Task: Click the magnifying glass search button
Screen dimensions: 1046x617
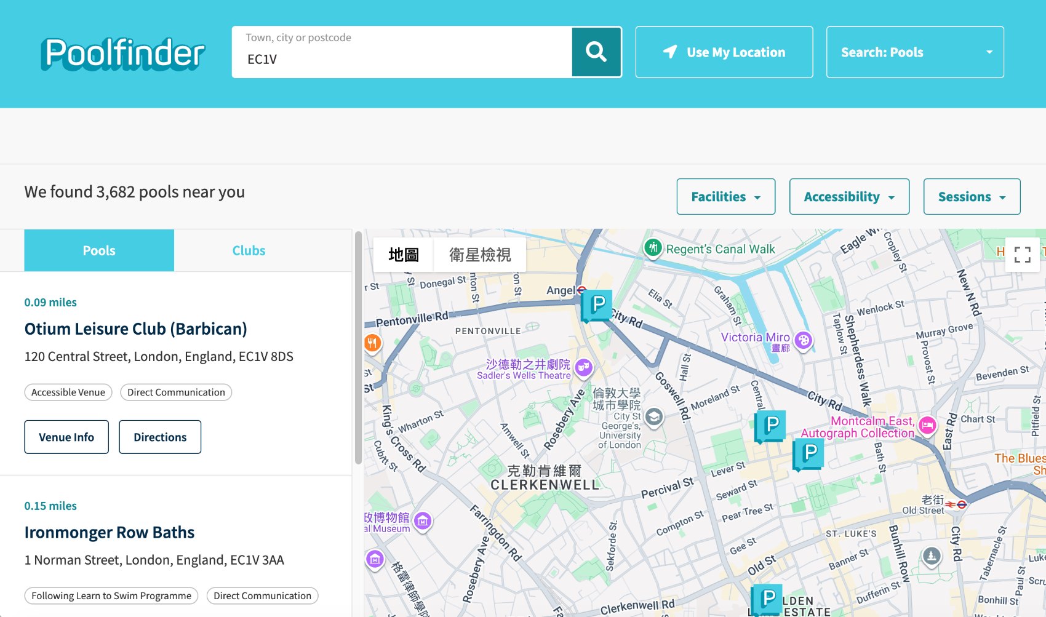Action: pyautogui.click(x=596, y=52)
